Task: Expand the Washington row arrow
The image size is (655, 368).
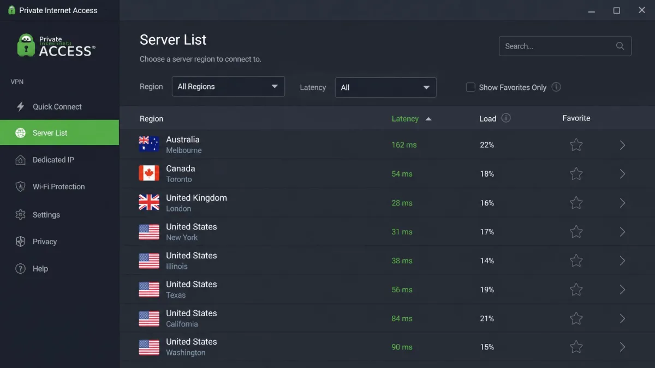Action: 622,347
